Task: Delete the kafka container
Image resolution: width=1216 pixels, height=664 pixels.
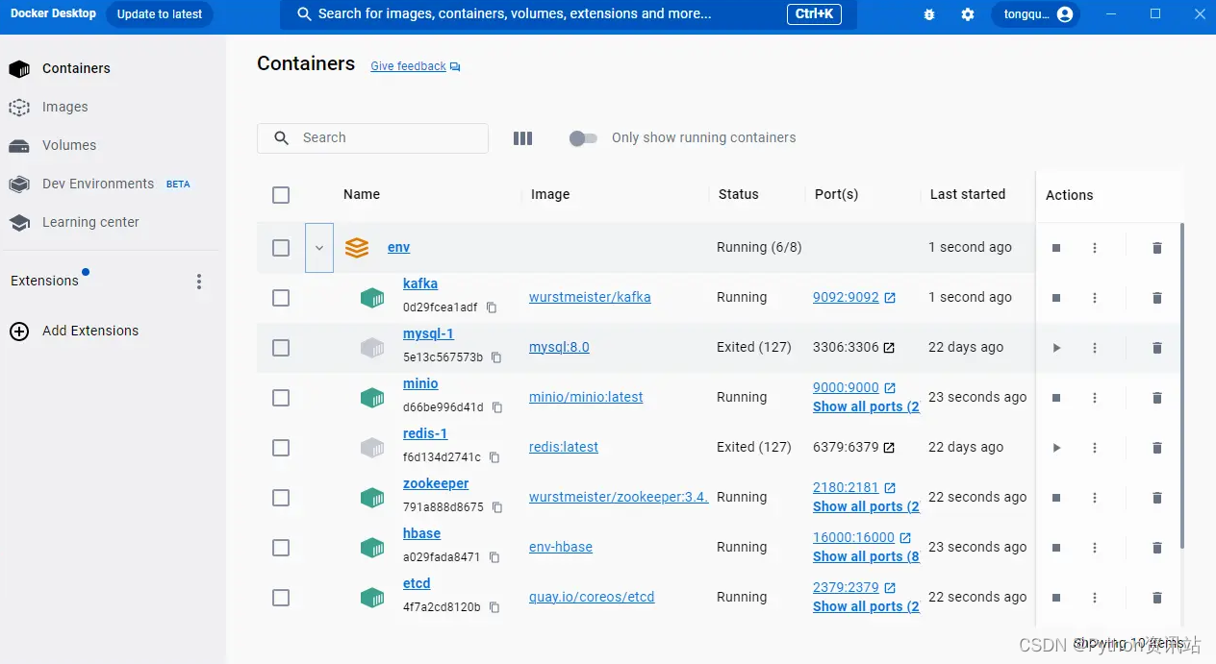Action: pos(1157,298)
